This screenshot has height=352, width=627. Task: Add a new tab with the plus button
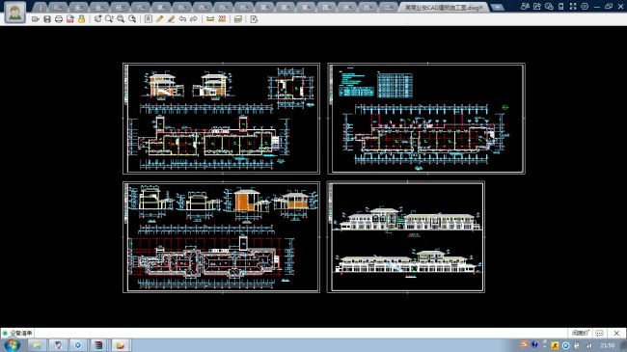click(497, 7)
